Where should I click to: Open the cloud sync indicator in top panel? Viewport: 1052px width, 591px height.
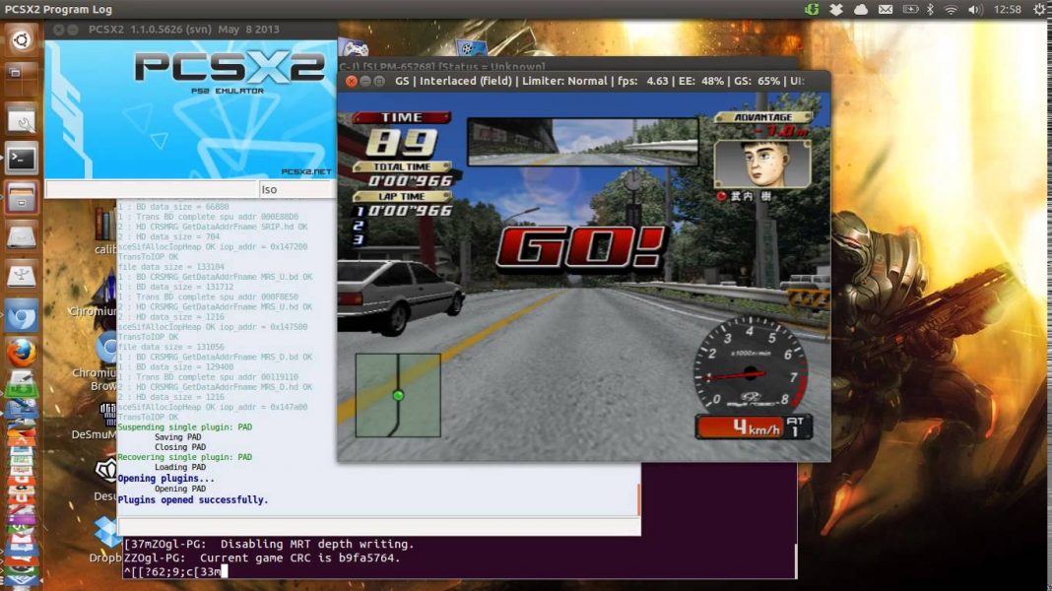click(x=861, y=10)
